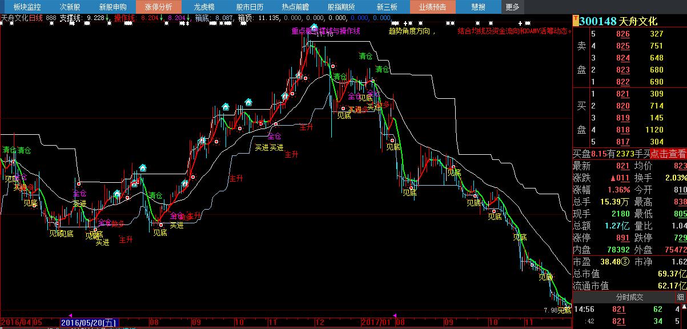Click the stock name 天舟文化 in the right panel
The width and height of the screenshot is (687, 329).
638,21
